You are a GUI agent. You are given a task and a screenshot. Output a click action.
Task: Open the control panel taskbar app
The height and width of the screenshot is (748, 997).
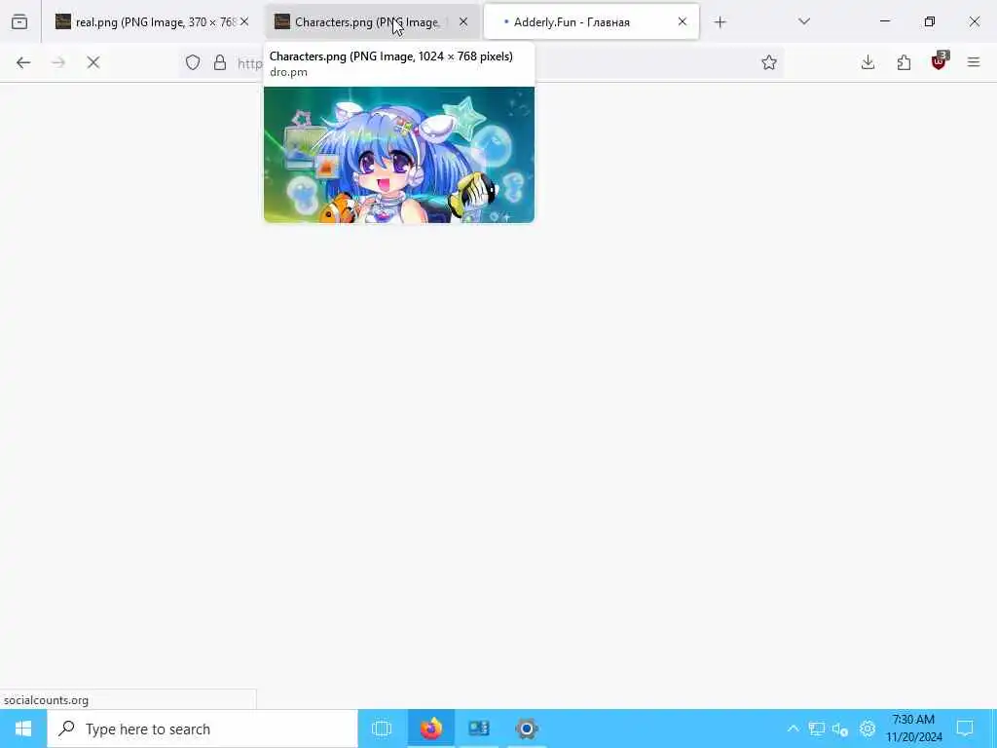pyautogui.click(x=479, y=729)
